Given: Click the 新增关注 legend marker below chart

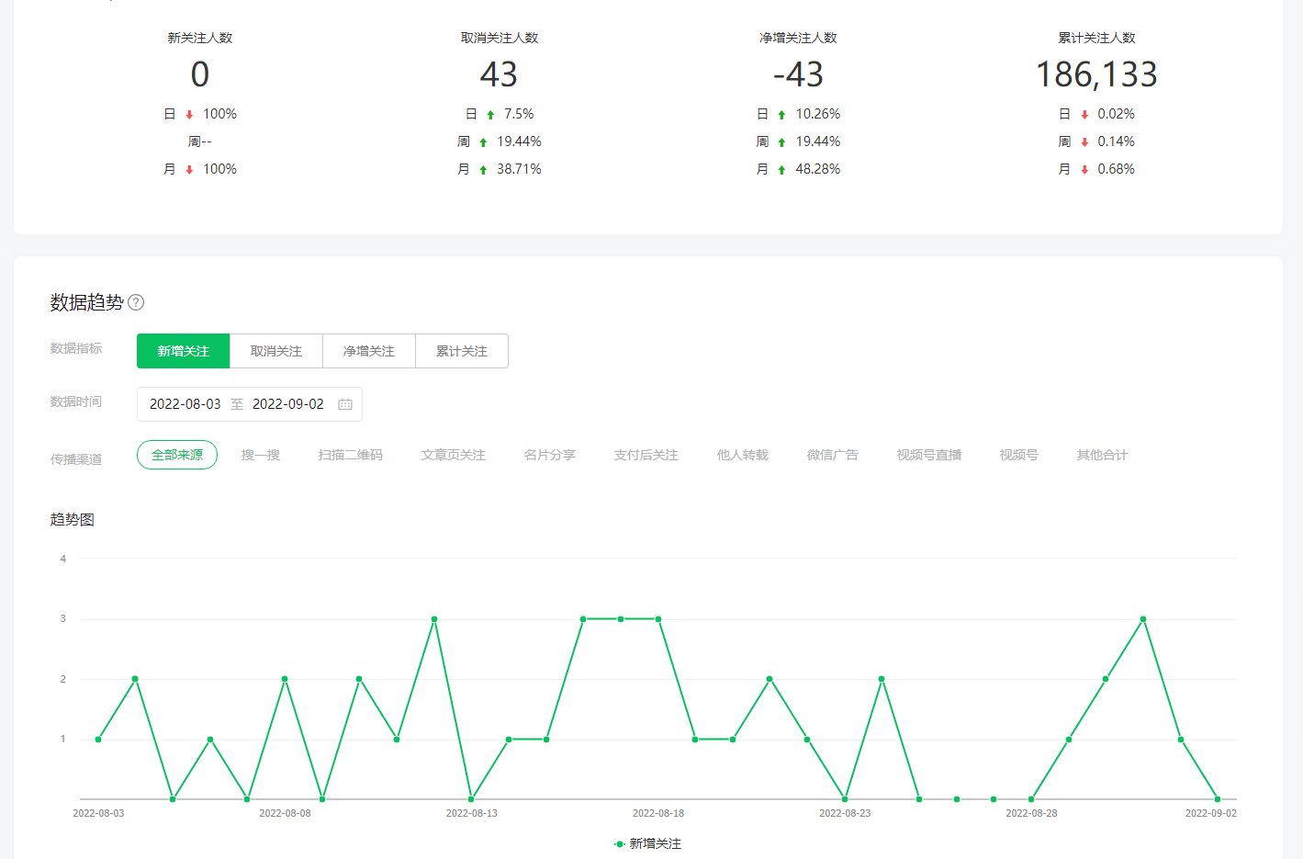Looking at the screenshot, I should [x=620, y=843].
